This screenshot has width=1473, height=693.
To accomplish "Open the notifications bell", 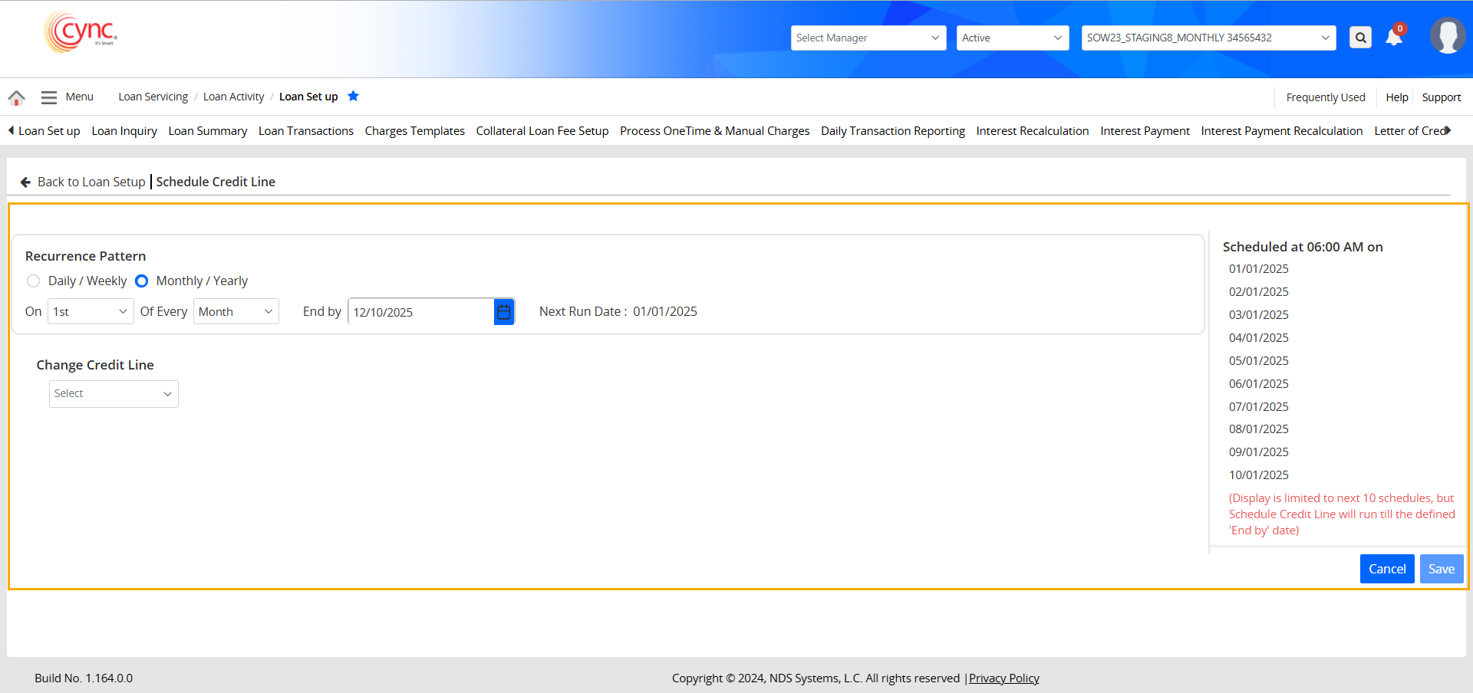I will (1394, 38).
